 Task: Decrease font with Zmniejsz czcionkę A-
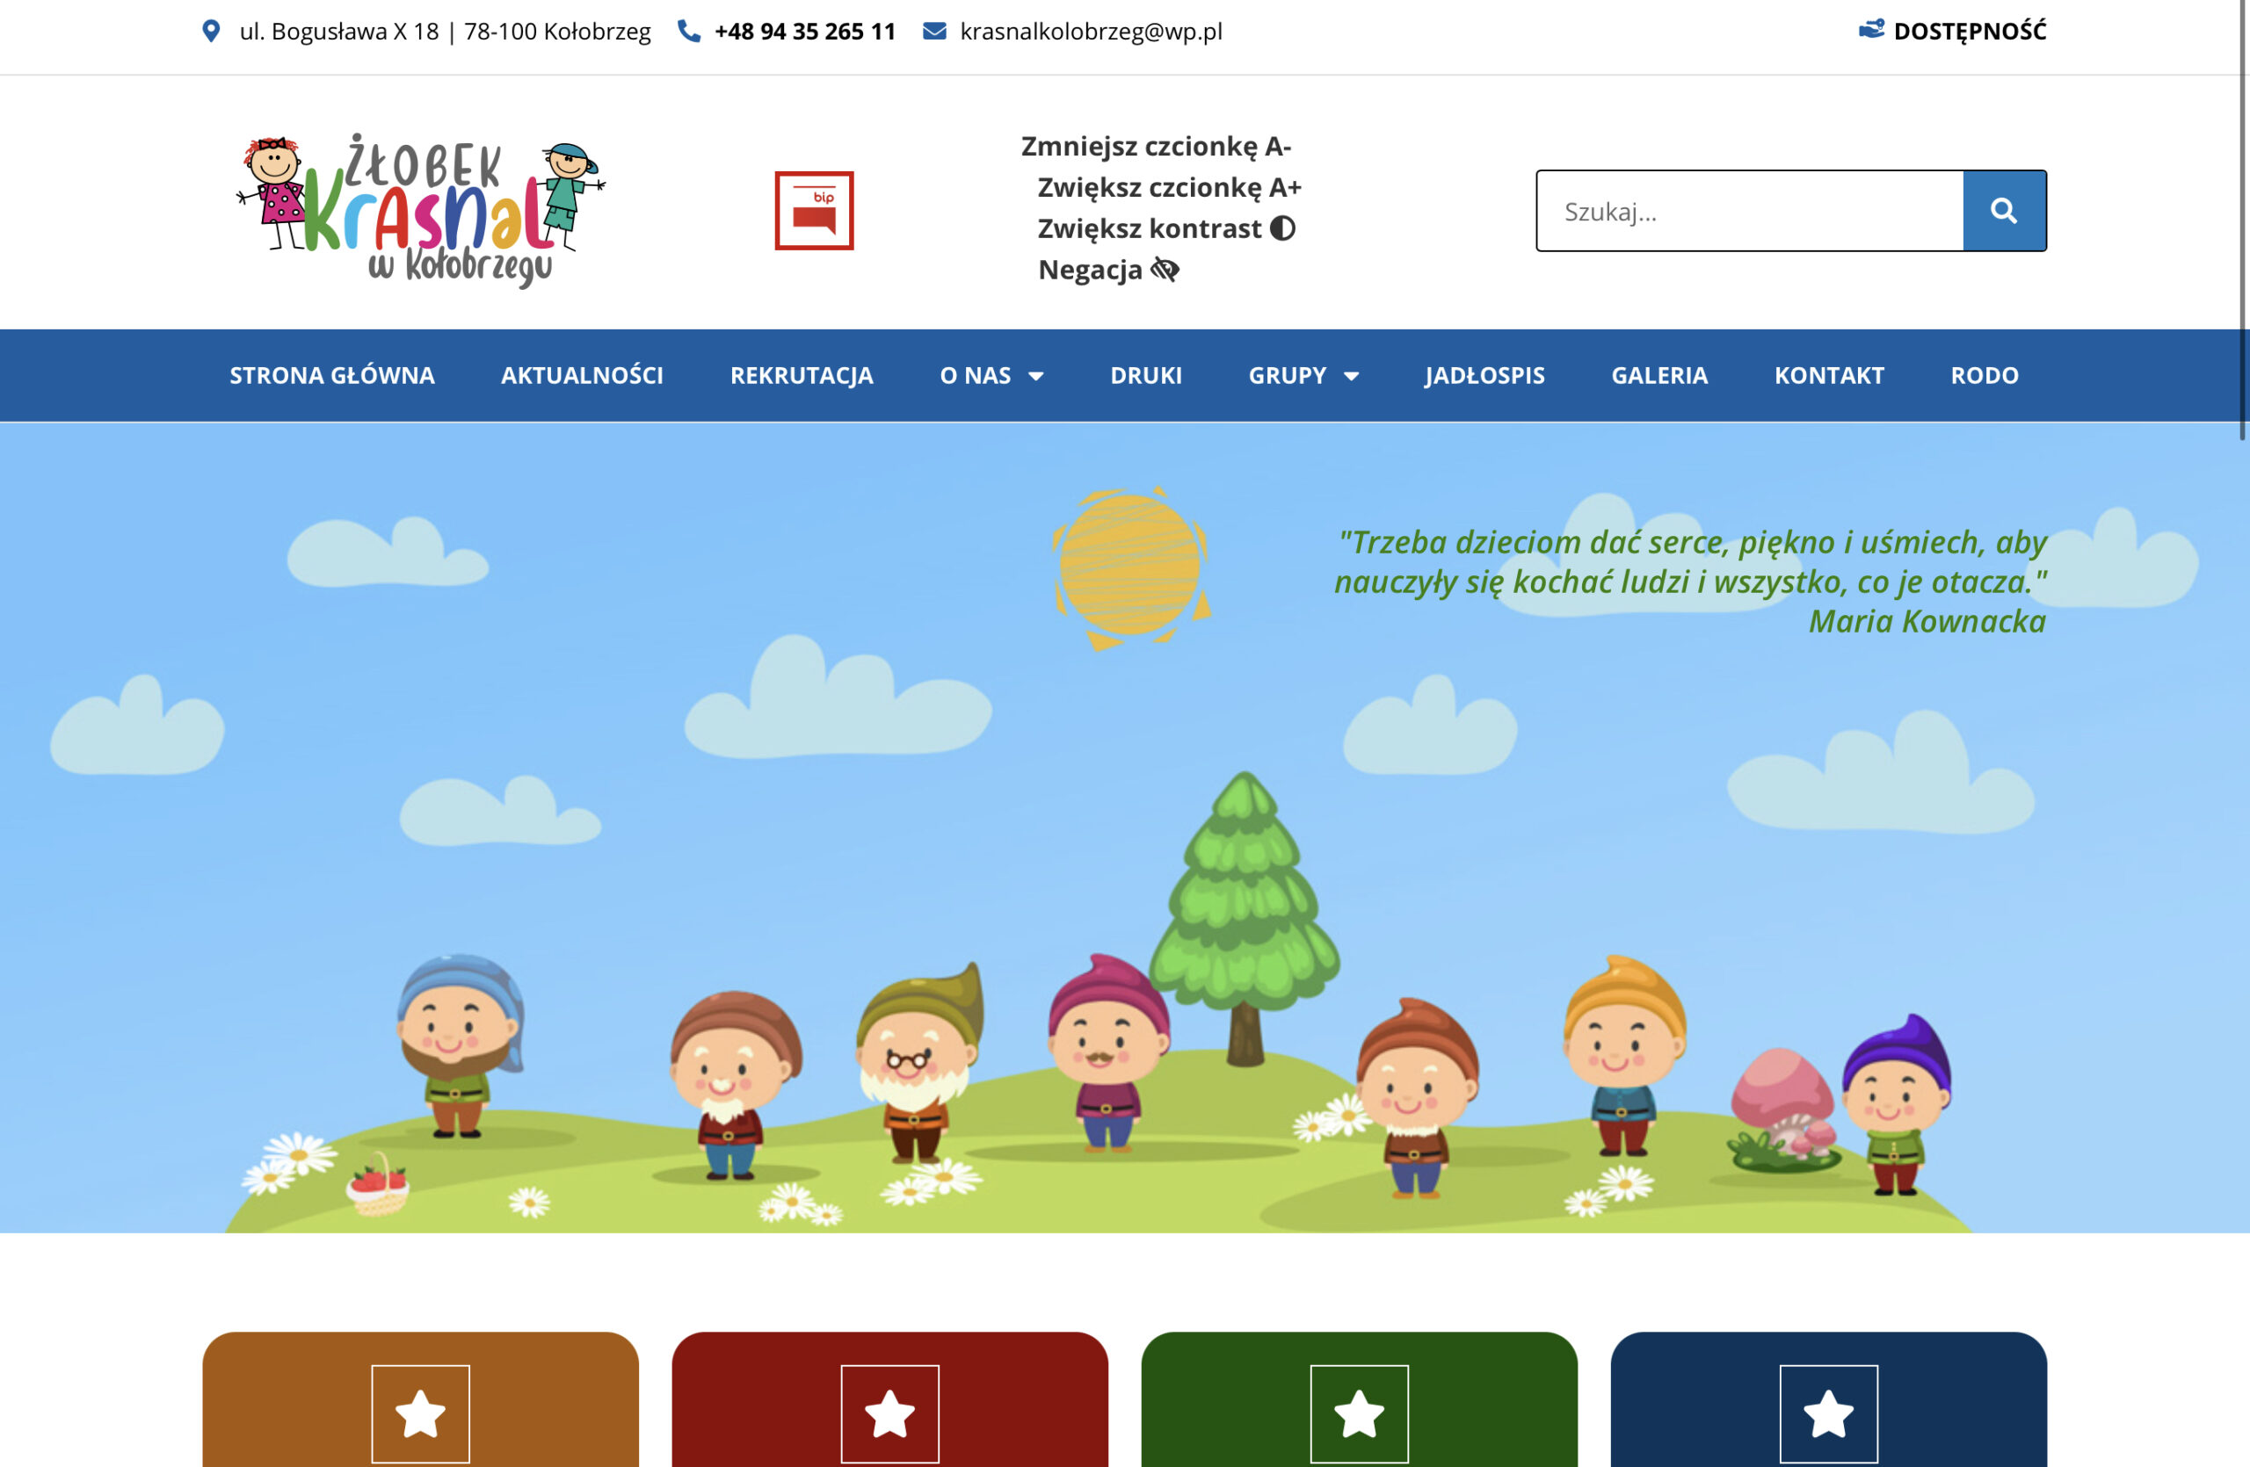click(x=1155, y=147)
